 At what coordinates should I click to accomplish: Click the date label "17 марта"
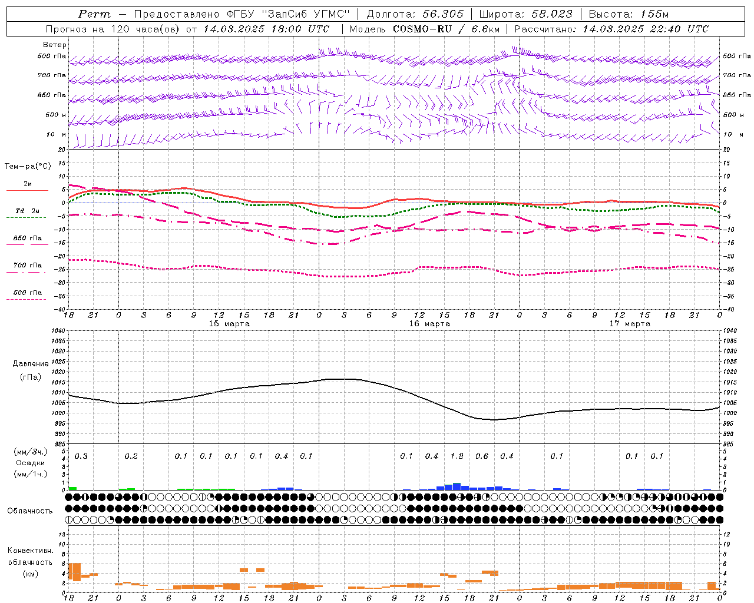click(x=630, y=324)
